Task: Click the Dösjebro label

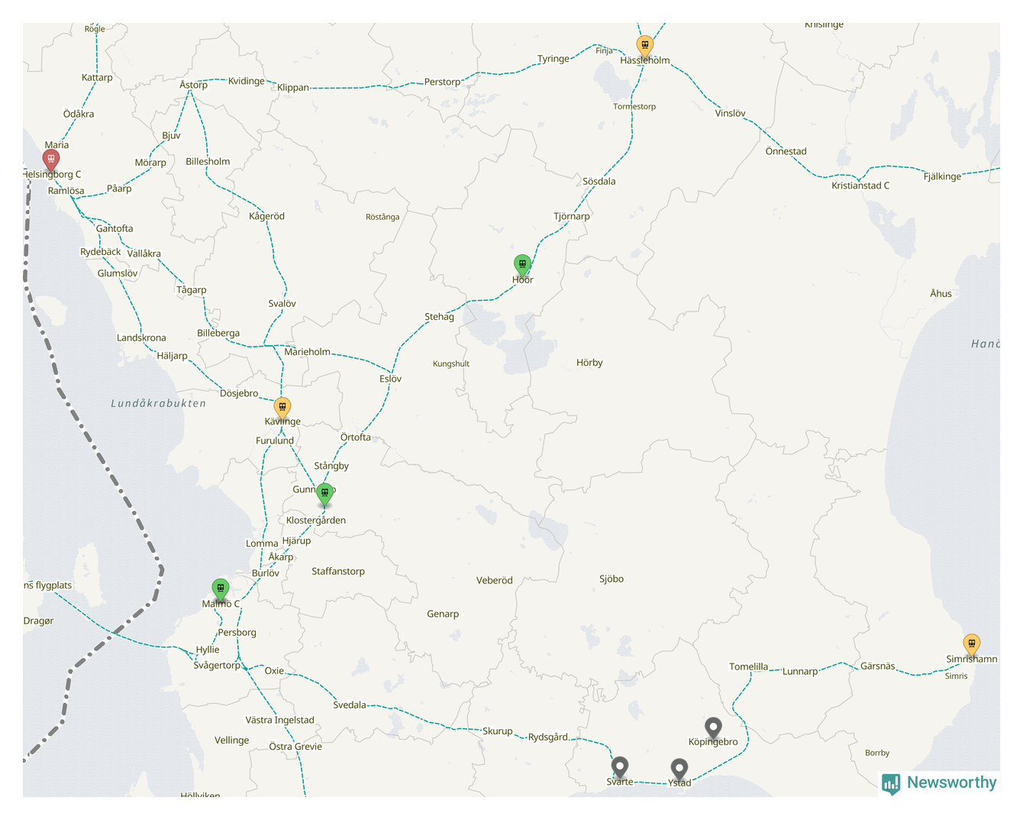Action: tap(239, 393)
